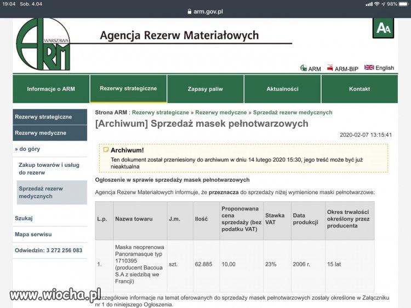
Task: Toggle text size with the Aa icon
Action: 383,28
